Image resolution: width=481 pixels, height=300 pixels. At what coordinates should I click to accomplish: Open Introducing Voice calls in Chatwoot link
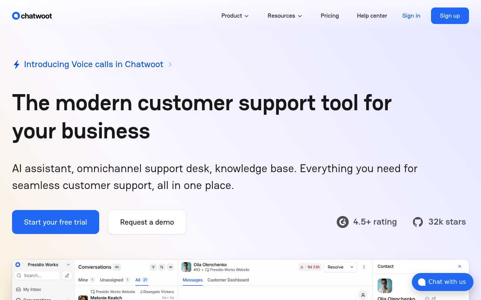coord(94,64)
